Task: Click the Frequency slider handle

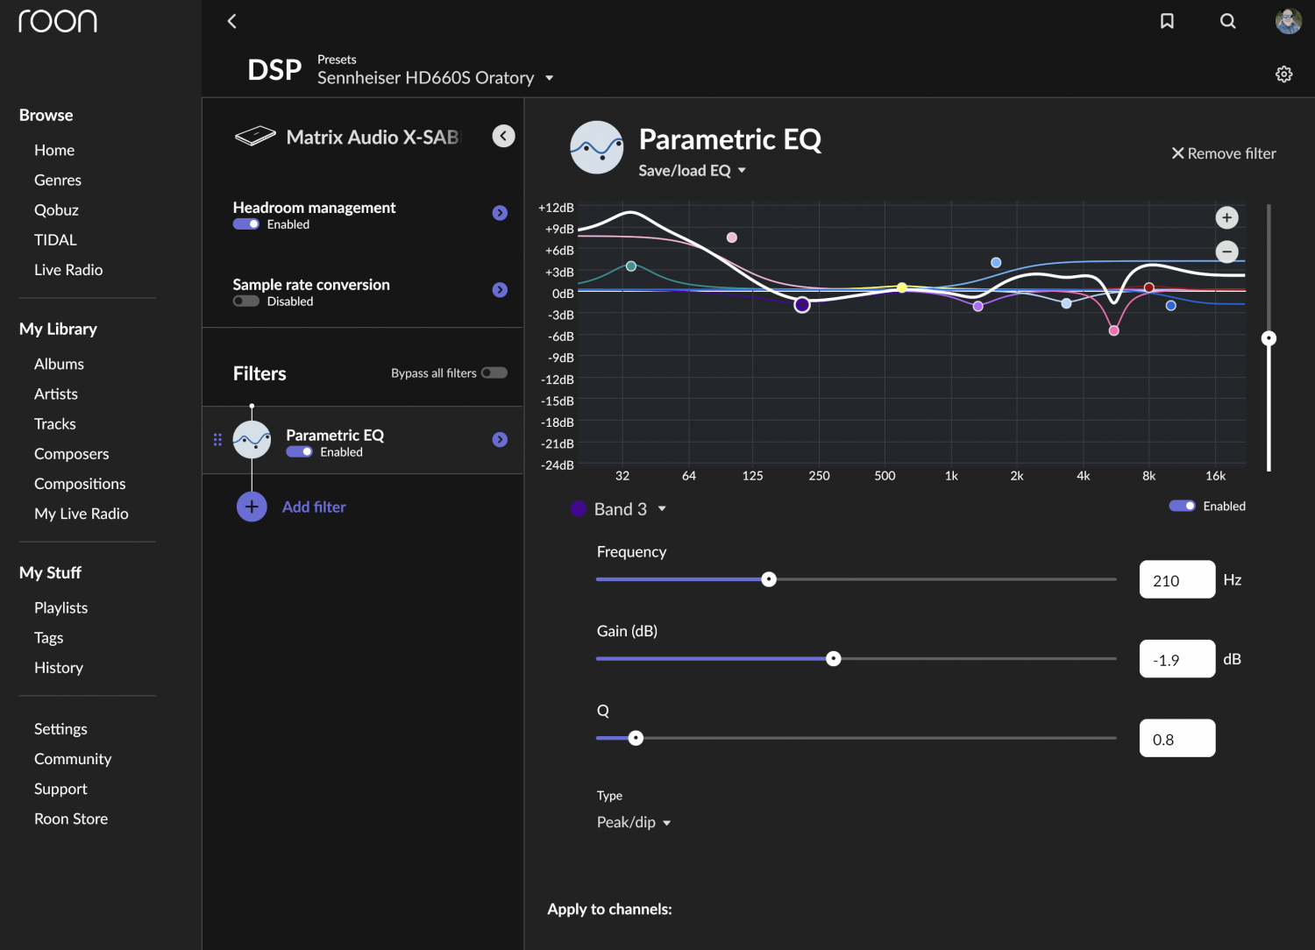Action: 769,579
